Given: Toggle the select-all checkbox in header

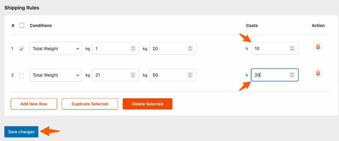Looking at the screenshot, I should 22,25.
